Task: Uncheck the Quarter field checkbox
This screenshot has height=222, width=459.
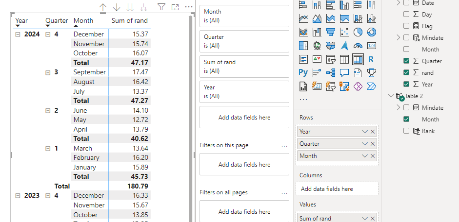Action: [x=406, y=61]
